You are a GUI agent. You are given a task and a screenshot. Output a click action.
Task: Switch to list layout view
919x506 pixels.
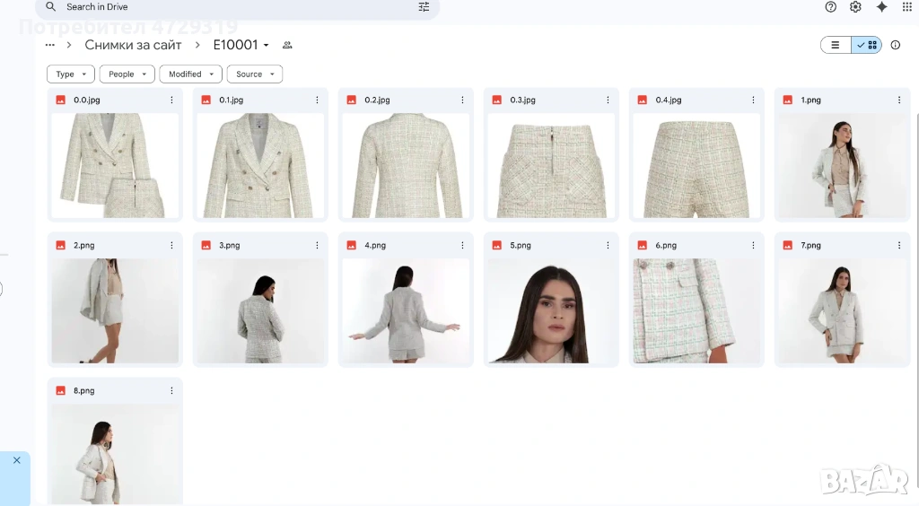click(836, 45)
